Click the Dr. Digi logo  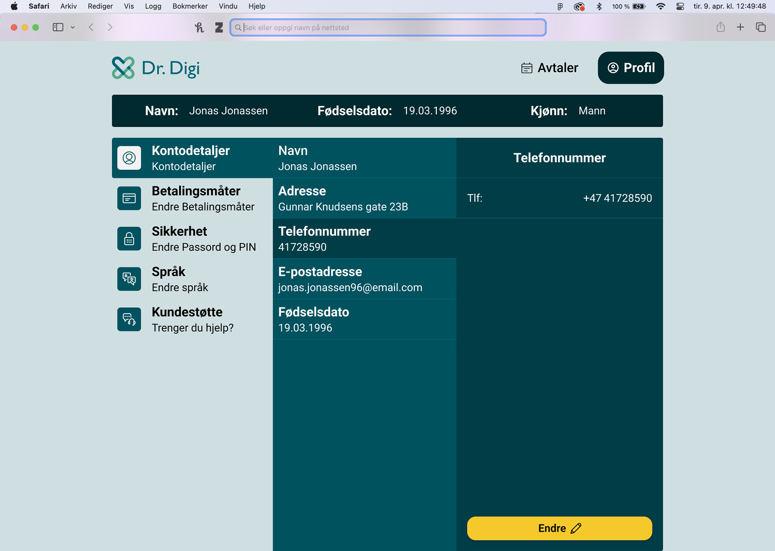coord(156,68)
